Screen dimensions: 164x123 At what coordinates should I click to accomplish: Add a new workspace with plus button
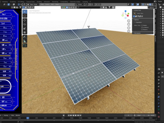pyautogui.click(x=90, y=2)
